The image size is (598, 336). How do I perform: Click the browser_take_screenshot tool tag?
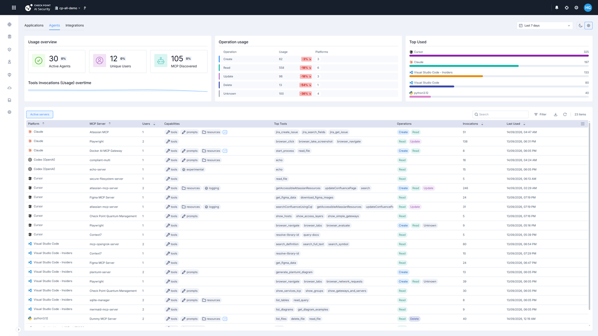(x=315, y=141)
